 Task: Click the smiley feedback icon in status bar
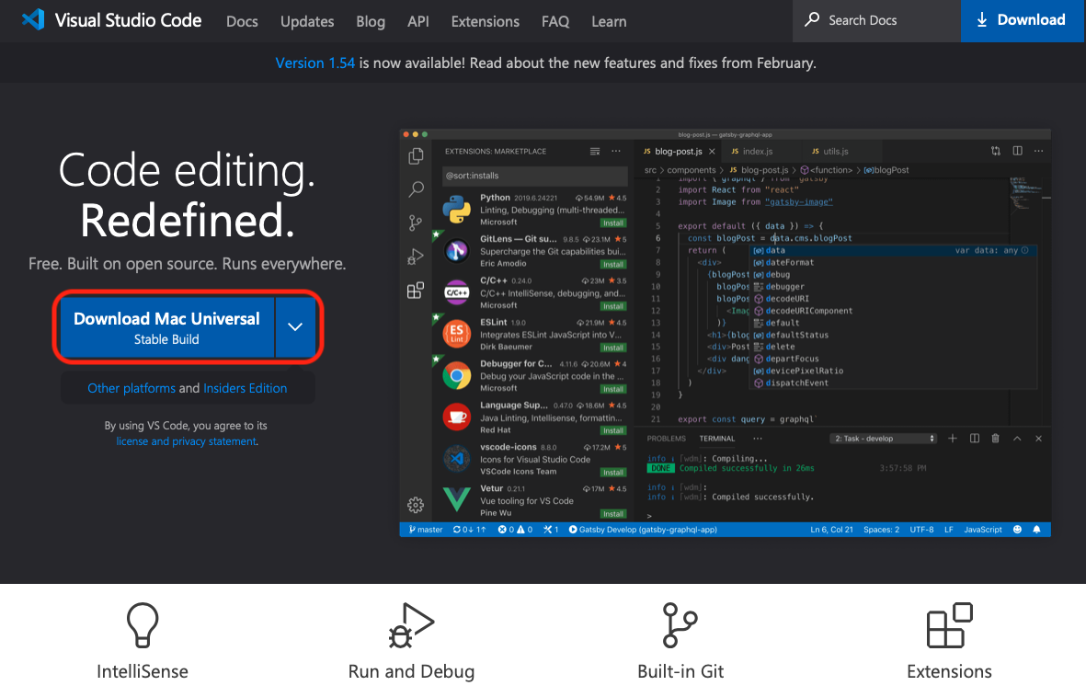1017,530
